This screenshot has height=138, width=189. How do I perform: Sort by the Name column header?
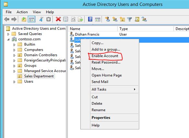coord(93,29)
